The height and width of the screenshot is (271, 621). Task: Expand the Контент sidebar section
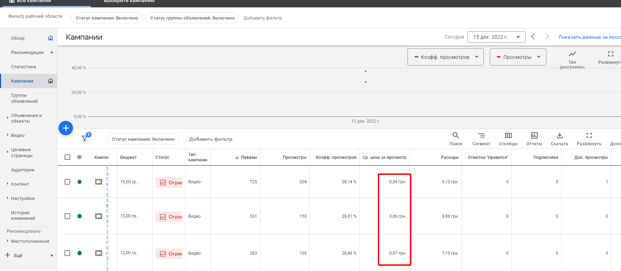pyautogui.click(x=8, y=184)
